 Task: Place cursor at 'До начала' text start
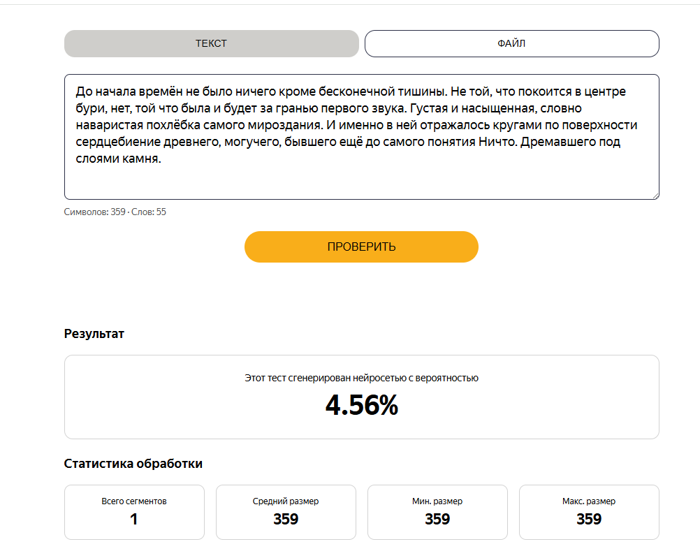tap(76, 91)
